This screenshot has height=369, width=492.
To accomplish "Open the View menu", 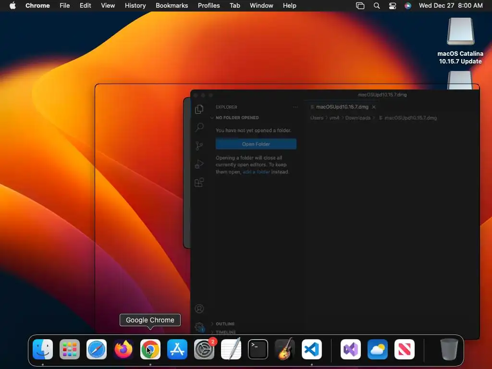I will [108, 6].
